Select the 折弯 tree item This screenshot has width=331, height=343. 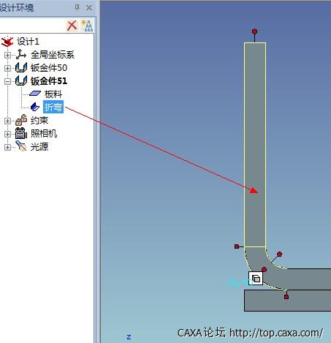(x=53, y=107)
